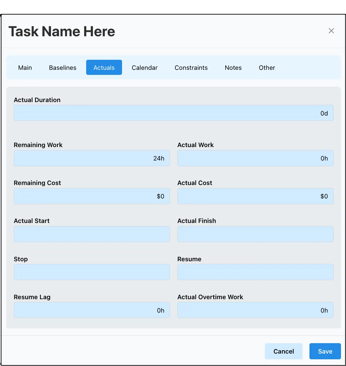Click the Actual Duration label
The width and height of the screenshot is (346, 366).
point(37,100)
